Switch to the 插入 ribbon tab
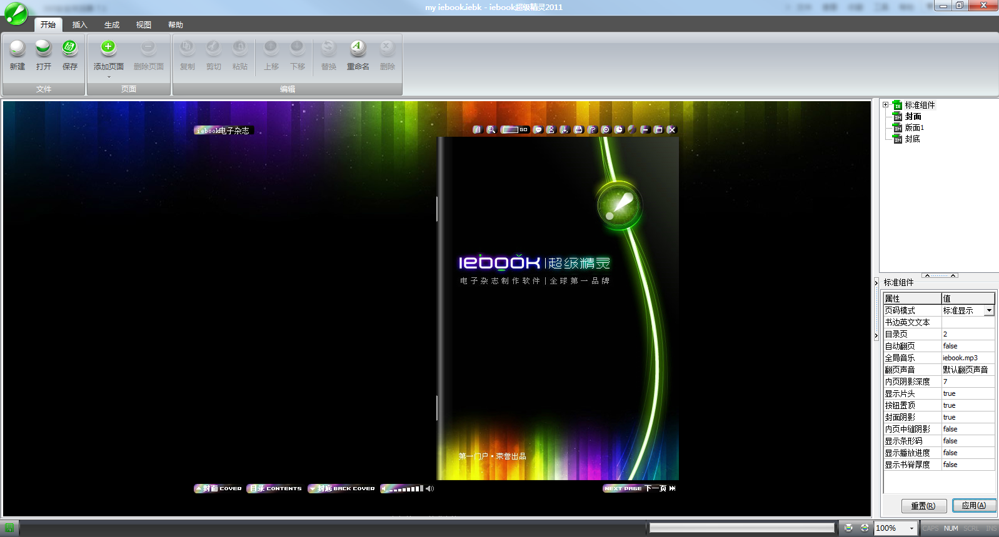Image resolution: width=999 pixels, height=537 pixels. [x=80, y=25]
